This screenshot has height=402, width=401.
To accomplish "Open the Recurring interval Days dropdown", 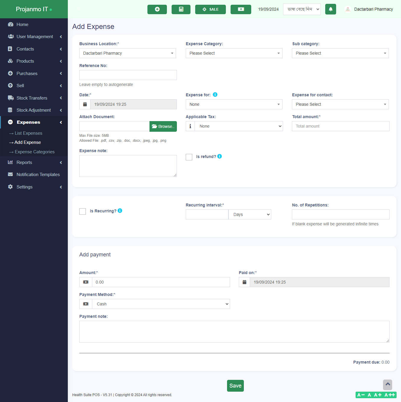I will [x=249, y=214].
